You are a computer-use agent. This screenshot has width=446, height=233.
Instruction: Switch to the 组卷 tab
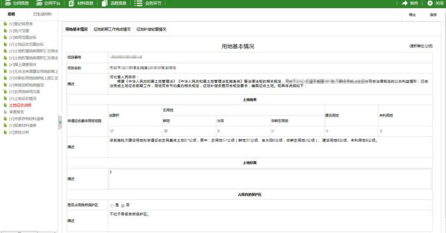coord(12,14)
